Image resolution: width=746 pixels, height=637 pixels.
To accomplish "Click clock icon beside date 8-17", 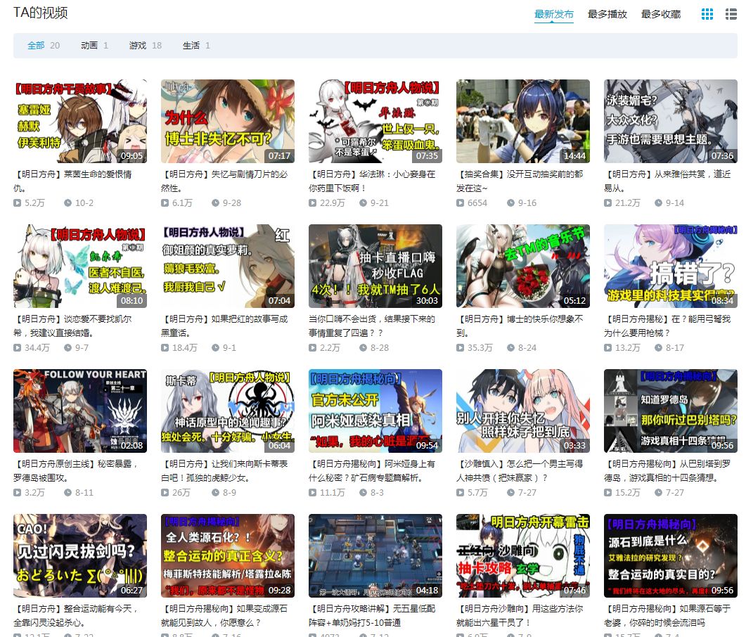I will tap(658, 348).
